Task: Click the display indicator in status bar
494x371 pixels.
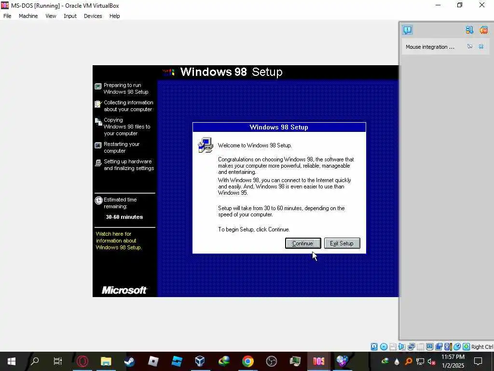Action: click(429, 347)
